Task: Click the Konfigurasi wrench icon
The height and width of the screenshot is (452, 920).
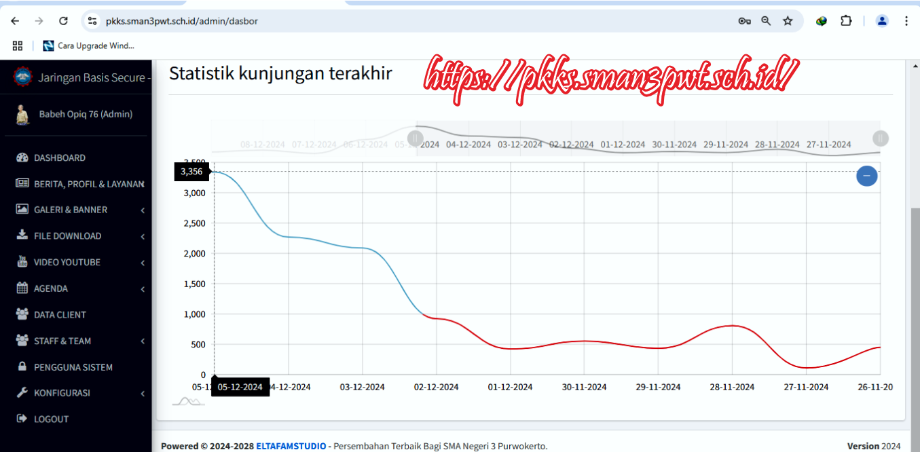Action: point(22,393)
